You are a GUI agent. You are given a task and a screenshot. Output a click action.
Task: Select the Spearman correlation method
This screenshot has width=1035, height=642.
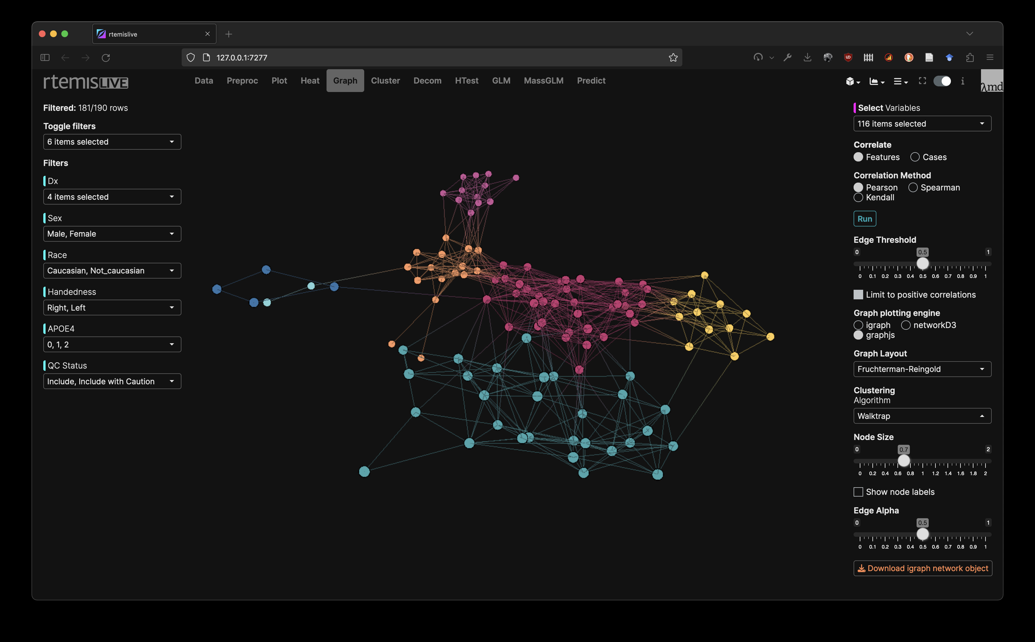pyautogui.click(x=913, y=188)
